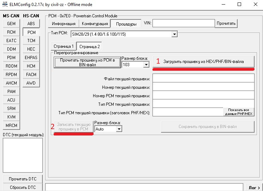Open the GEM module

11,23
